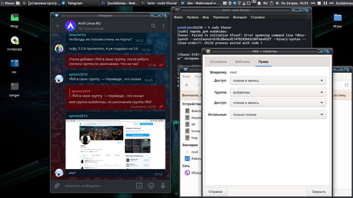Click the Bluetooth tray icon
The image size is (353, 198).
(230, 3)
